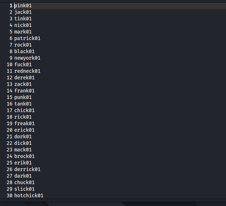
Task: Place cursor on derek01
Action: (x=24, y=78)
